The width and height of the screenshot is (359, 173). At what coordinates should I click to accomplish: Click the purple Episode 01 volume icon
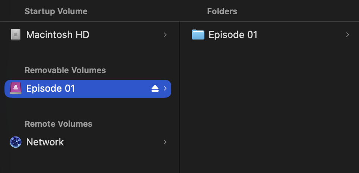15,88
